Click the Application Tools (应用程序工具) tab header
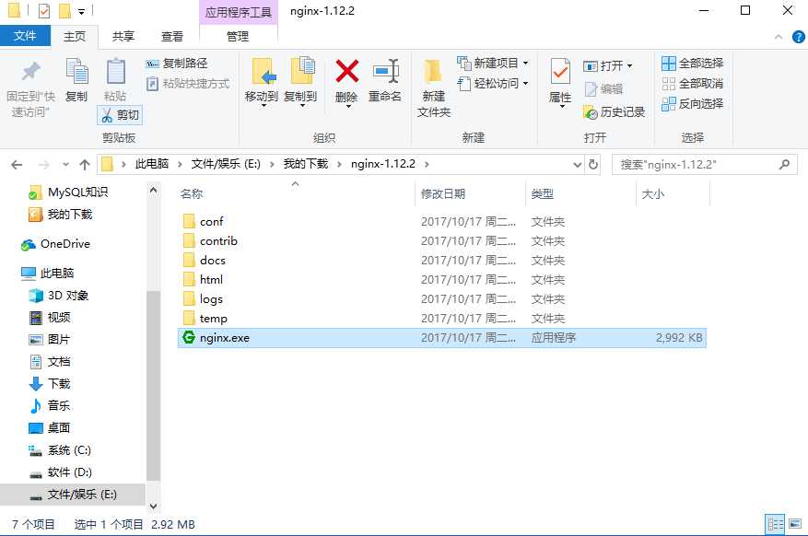The width and height of the screenshot is (808, 536). (238, 12)
